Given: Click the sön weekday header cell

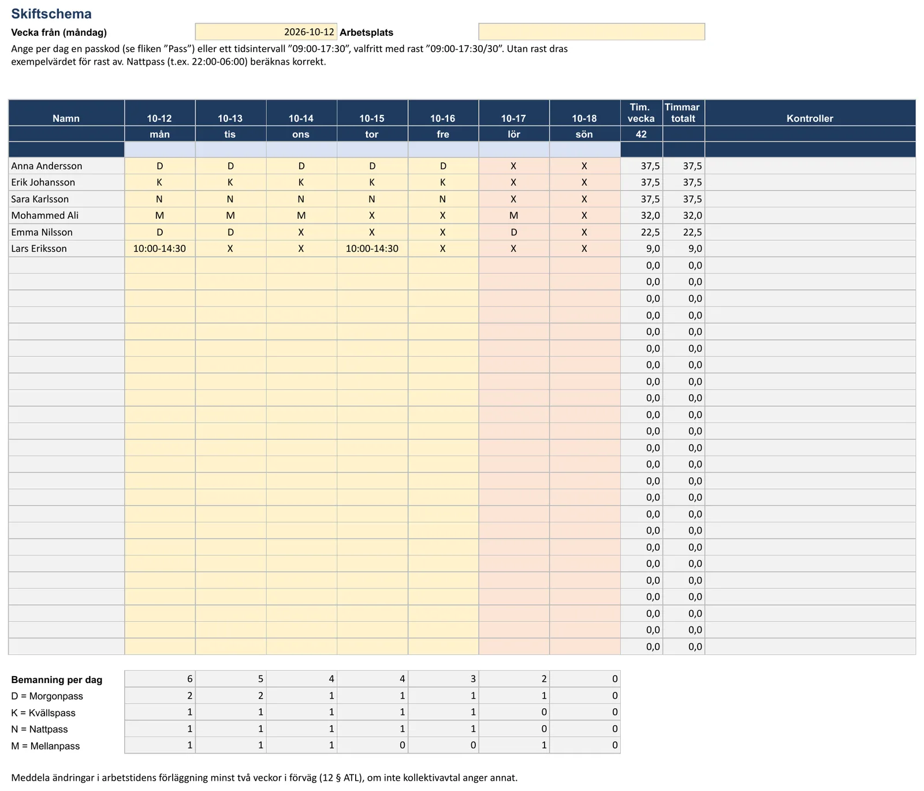Looking at the screenshot, I should click(585, 134).
